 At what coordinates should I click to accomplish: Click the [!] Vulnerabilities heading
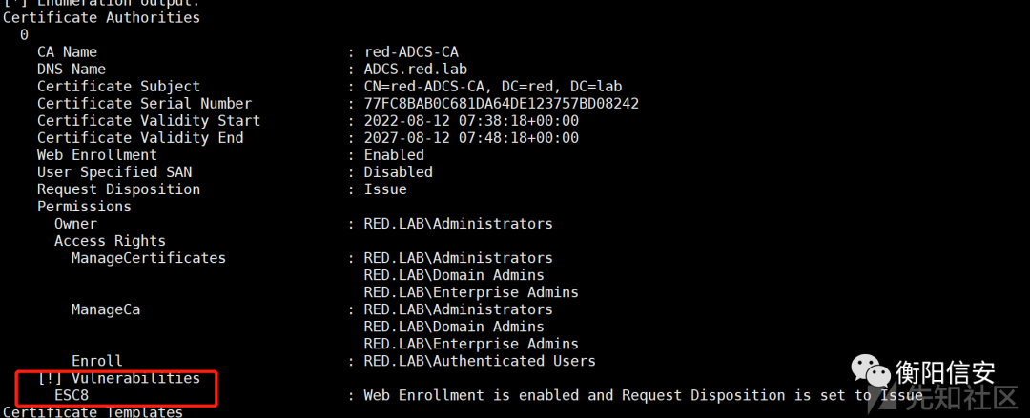pos(119,378)
